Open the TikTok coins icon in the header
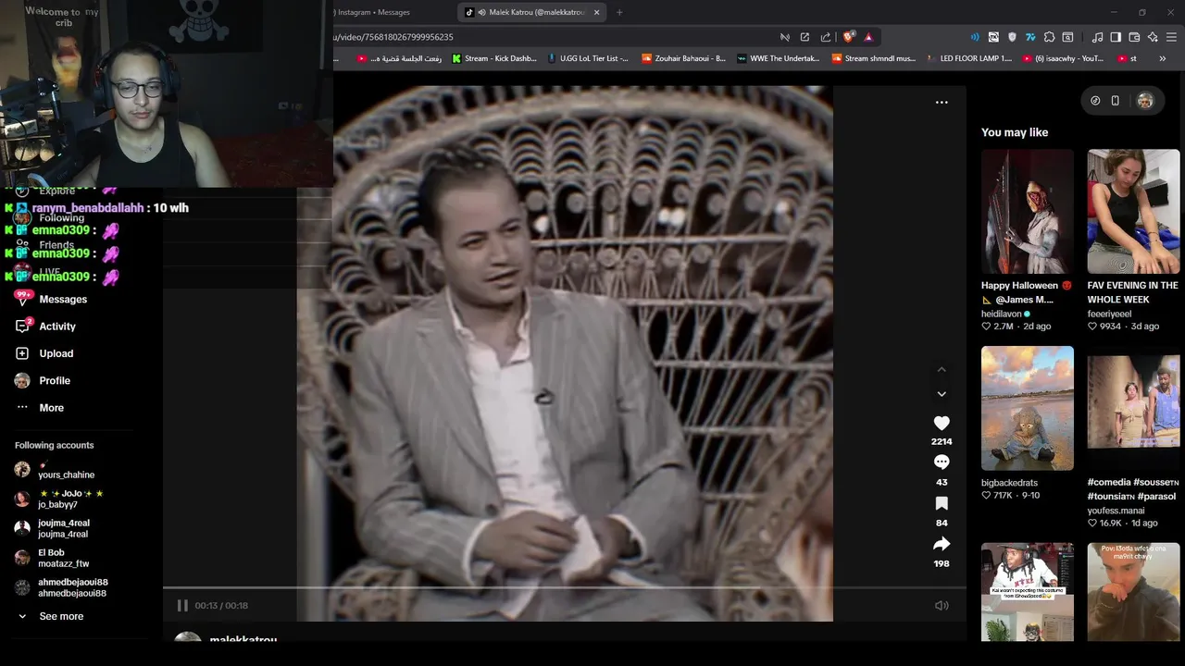This screenshot has height=666, width=1185. [1095, 101]
